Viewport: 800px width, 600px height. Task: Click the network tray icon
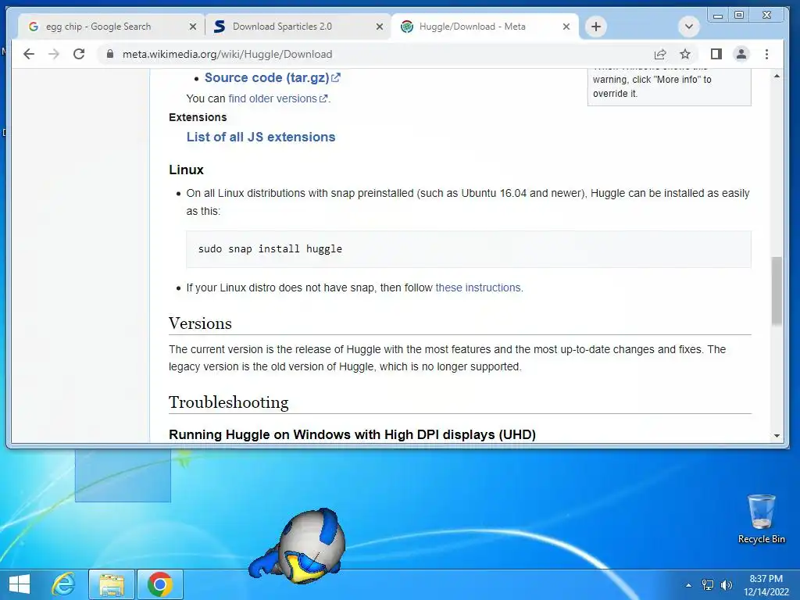point(708,585)
